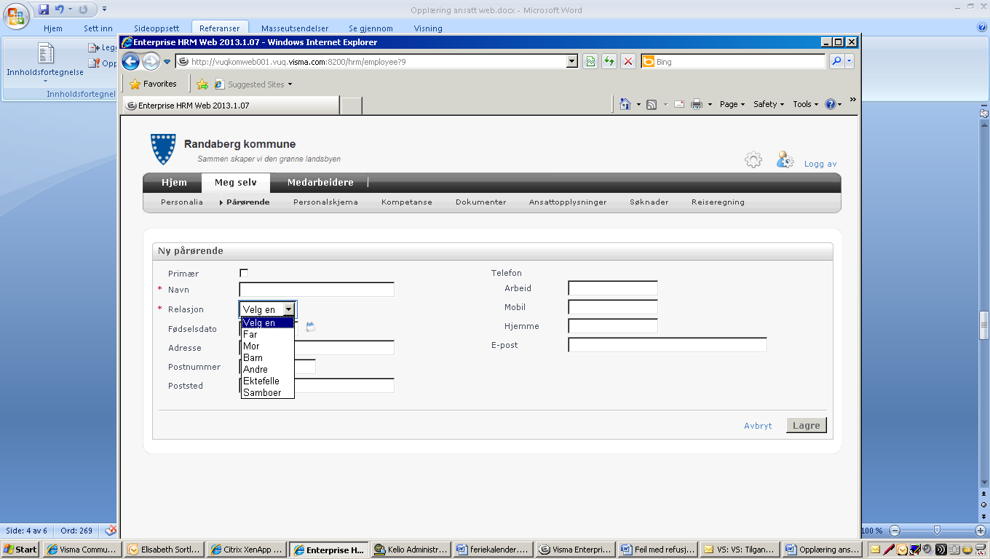
Task: Choose Mor from the Relasjon list
Action: pos(267,346)
